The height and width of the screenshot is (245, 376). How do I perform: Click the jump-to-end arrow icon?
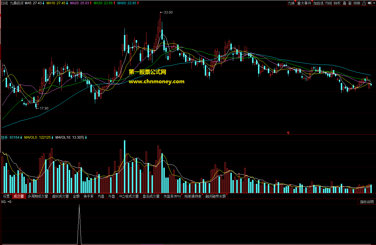pos(369,3)
